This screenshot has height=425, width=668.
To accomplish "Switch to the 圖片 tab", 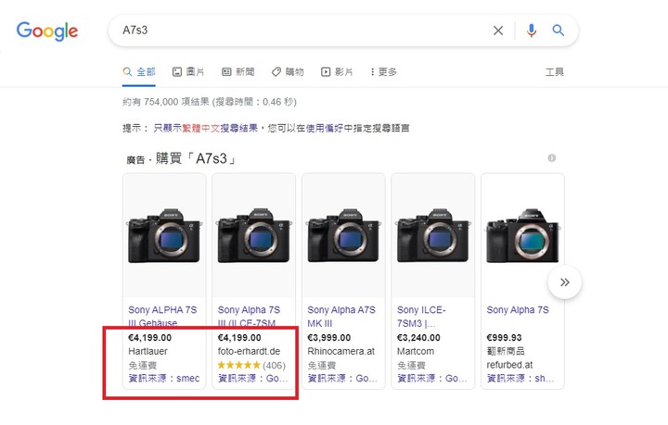I will [188, 72].
